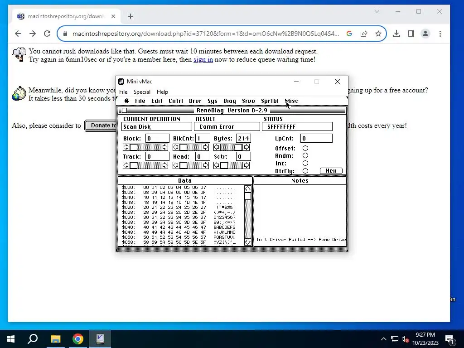
Task: Click Block slider left arrow
Action: (126, 147)
